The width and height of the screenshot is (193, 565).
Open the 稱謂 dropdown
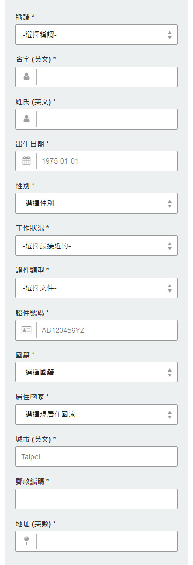96,35
